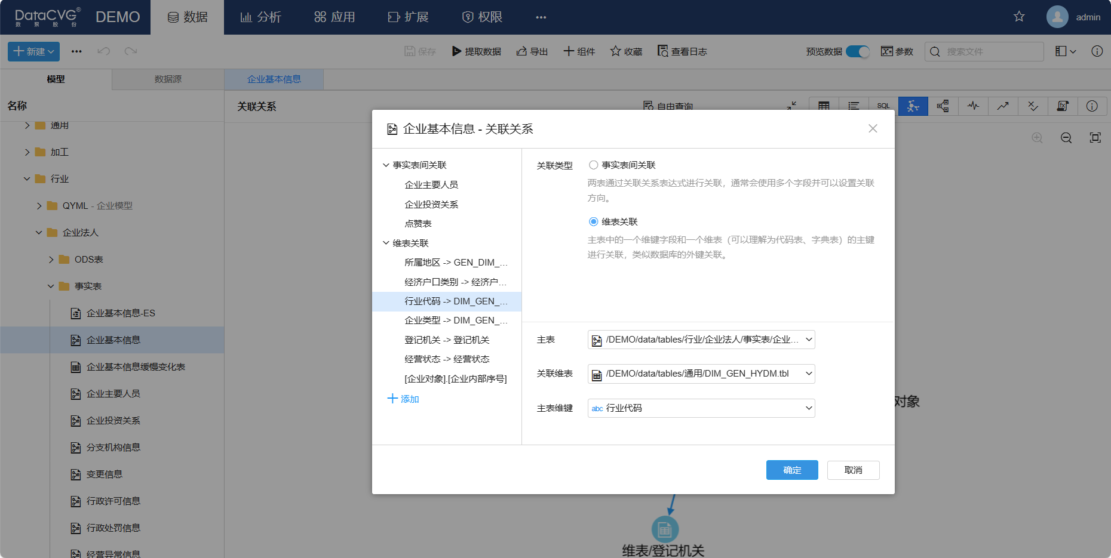Select 行业代码 -> DIM_GEN_ relation
The image size is (1111, 558).
tap(447, 301)
